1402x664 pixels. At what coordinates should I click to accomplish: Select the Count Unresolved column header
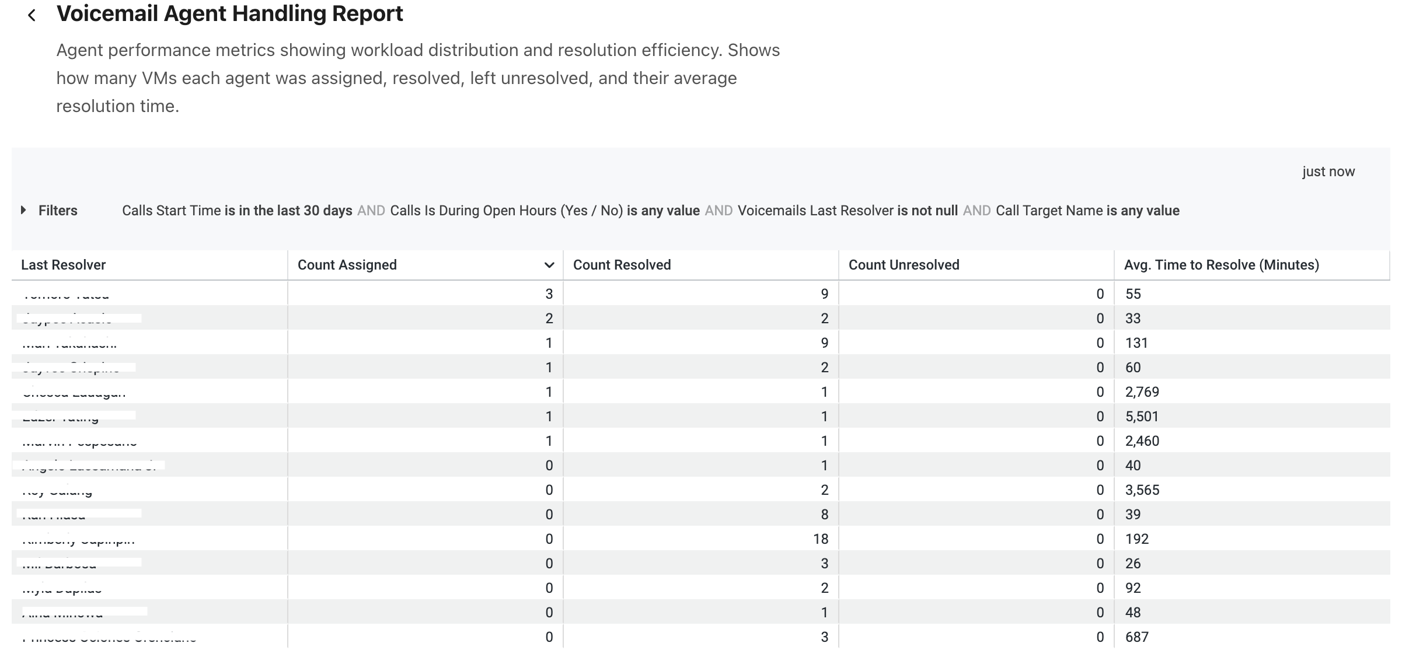coord(904,265)
